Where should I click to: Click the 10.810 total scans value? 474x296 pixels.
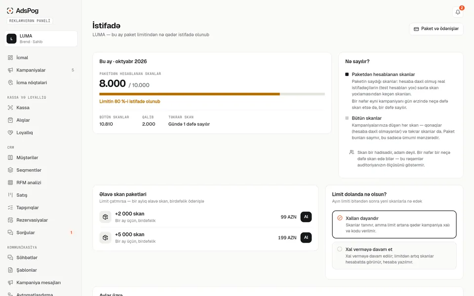coord(106,124)
